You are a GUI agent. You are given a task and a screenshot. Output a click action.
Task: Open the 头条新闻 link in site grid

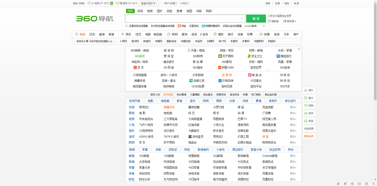[x=198, y=75]
